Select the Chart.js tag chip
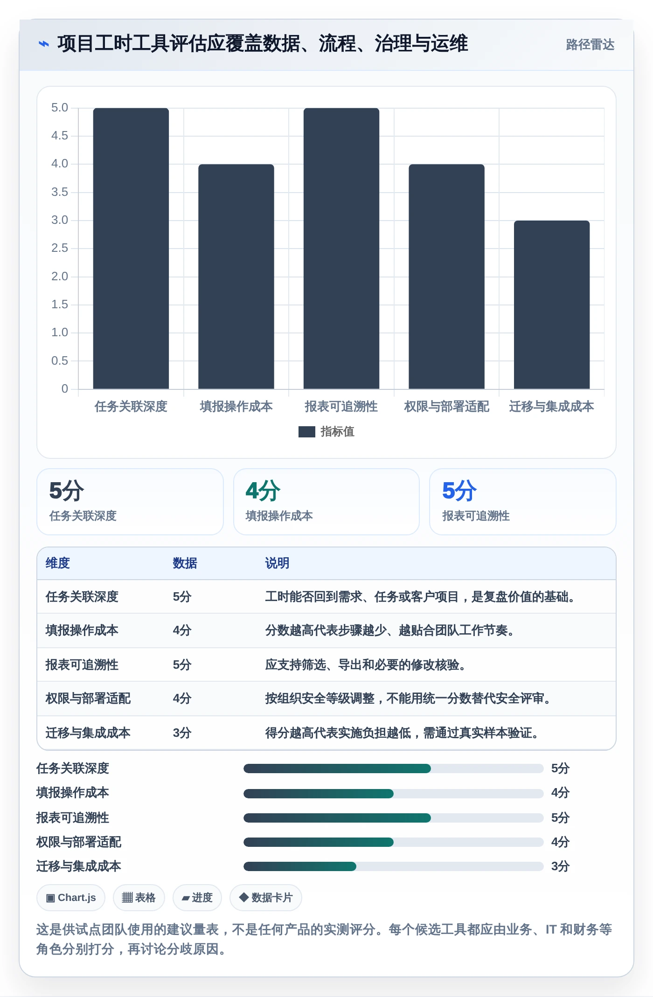653x997 pixels. point(71,898)
